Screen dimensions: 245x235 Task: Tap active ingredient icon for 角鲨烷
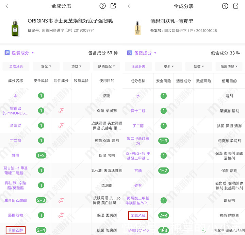pyautogui.click(x=61, y=126)
